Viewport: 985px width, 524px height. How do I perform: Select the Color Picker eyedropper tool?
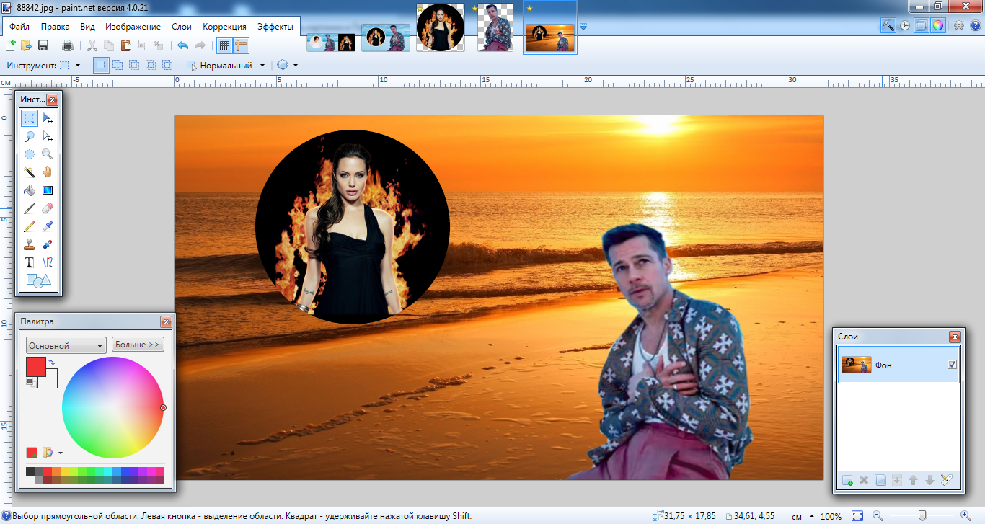point(48,226)
